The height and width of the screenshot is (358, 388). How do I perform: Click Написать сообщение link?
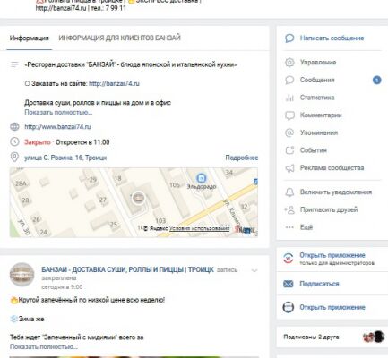[x=332, y=38]
